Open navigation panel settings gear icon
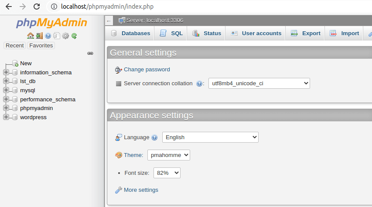Viewport: 372px width, 207px height. coord(65,36)
